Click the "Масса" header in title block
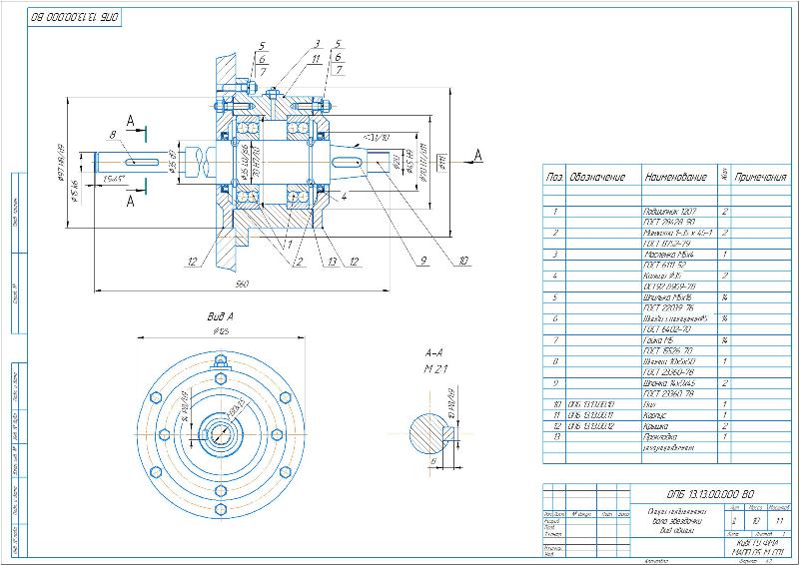The width and height of the screenshot is (799, 565). click(x=755, y=507)
